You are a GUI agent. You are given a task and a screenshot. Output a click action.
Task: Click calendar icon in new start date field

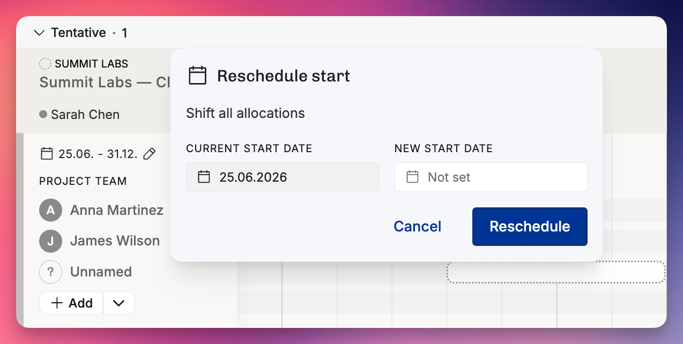click(x=412, y=177)
